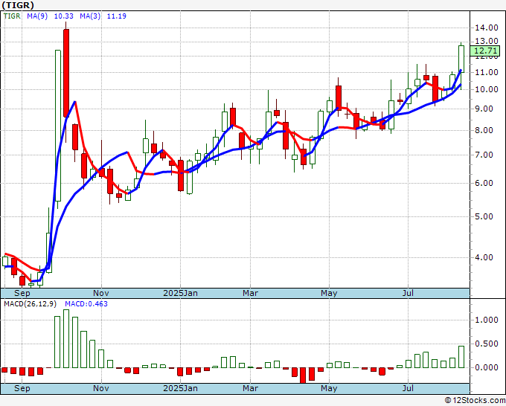506x406 pixels.
Task: Click the 9.00 price axis label
Action: pyautogui.click(x=484, y=109)
